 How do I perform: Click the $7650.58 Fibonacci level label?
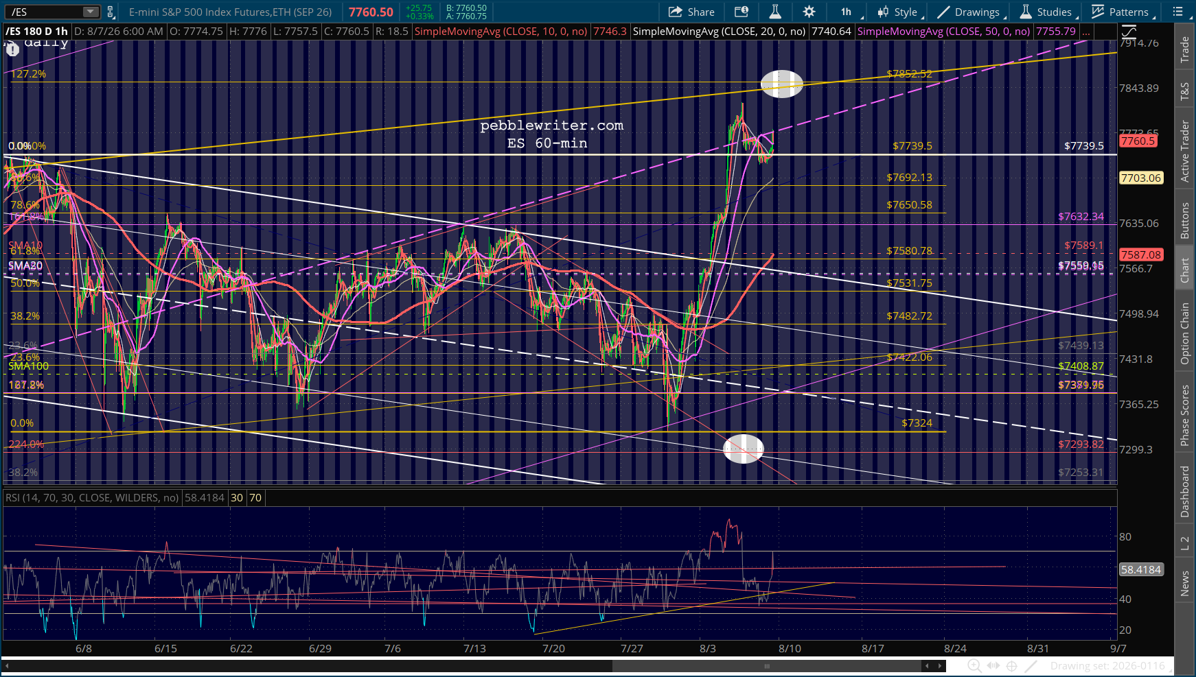point(909,205)
